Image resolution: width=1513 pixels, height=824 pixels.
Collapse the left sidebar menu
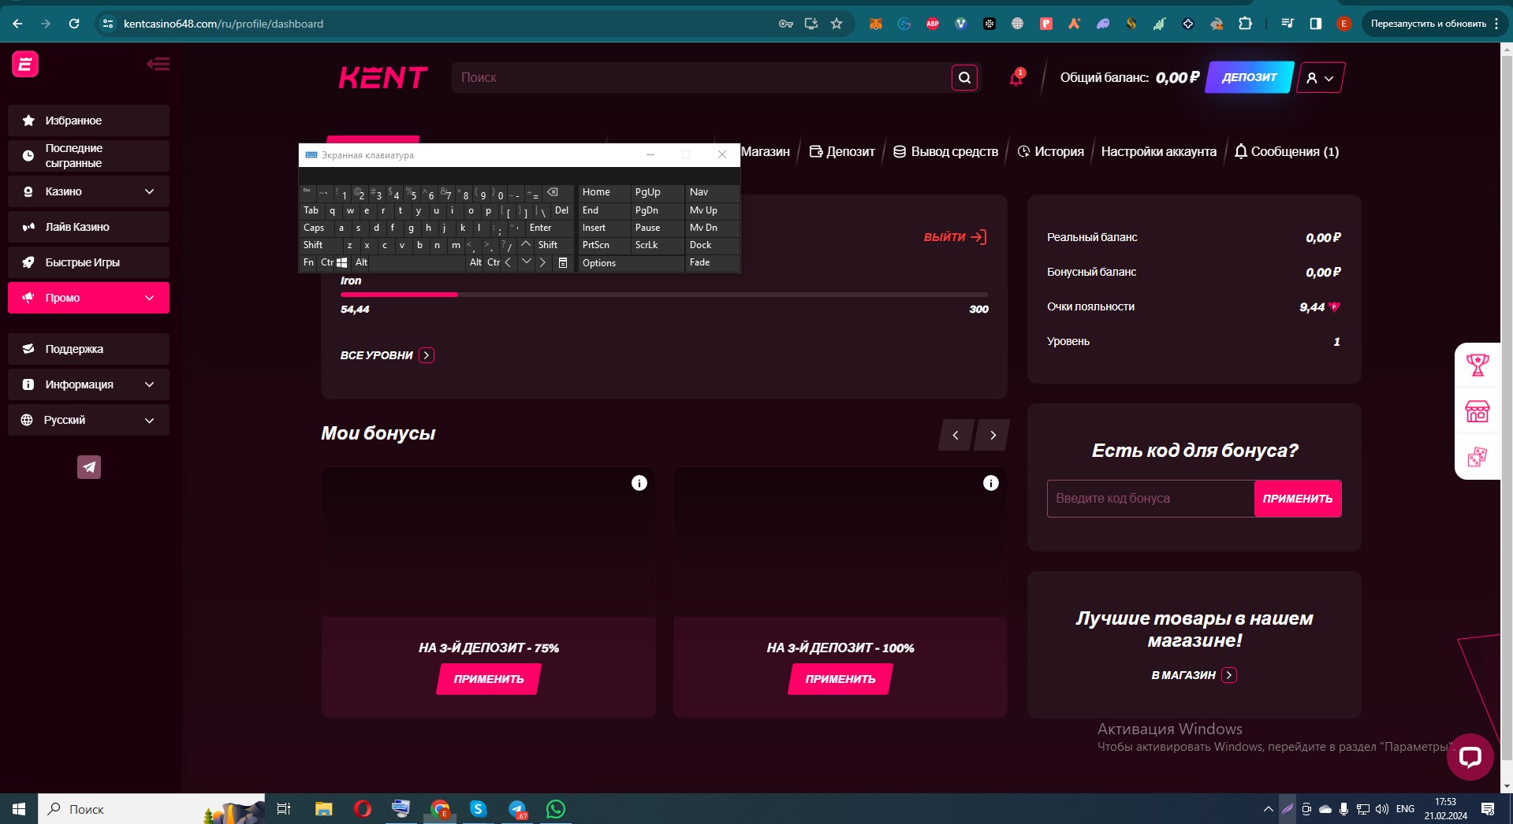click(158, 64)
